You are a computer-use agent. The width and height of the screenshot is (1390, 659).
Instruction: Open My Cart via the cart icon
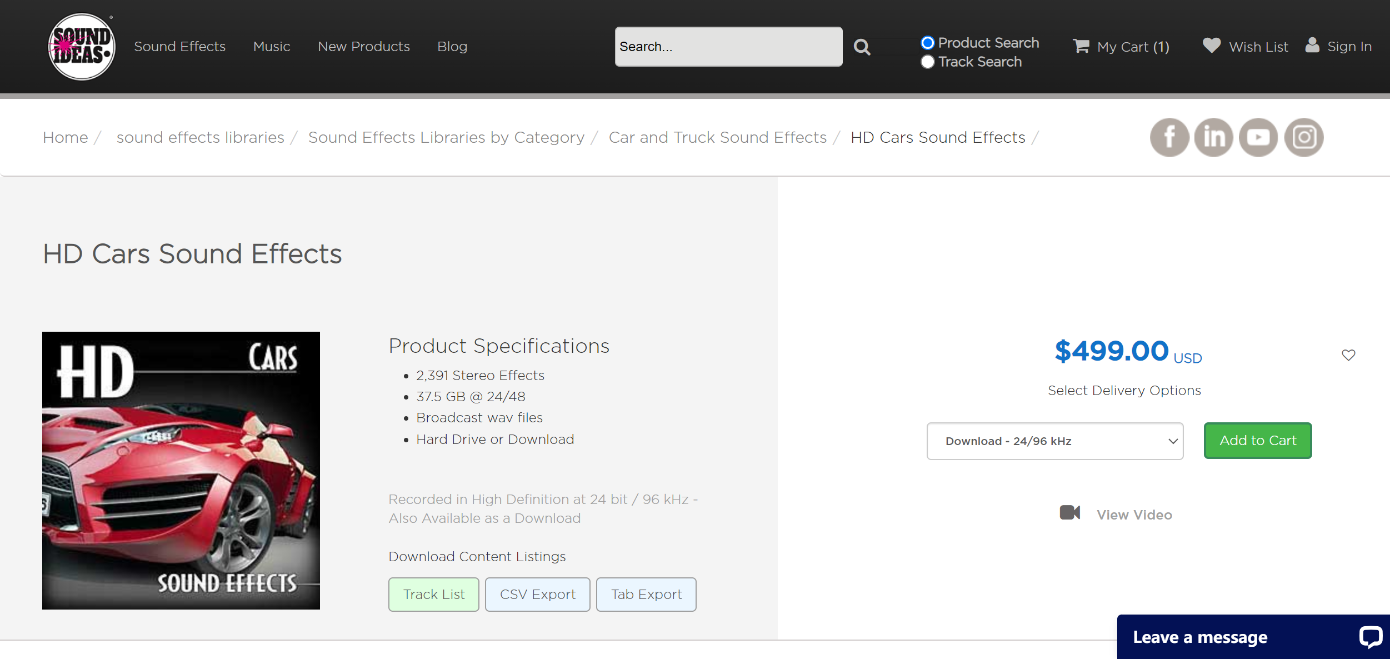coord(1080,47)
